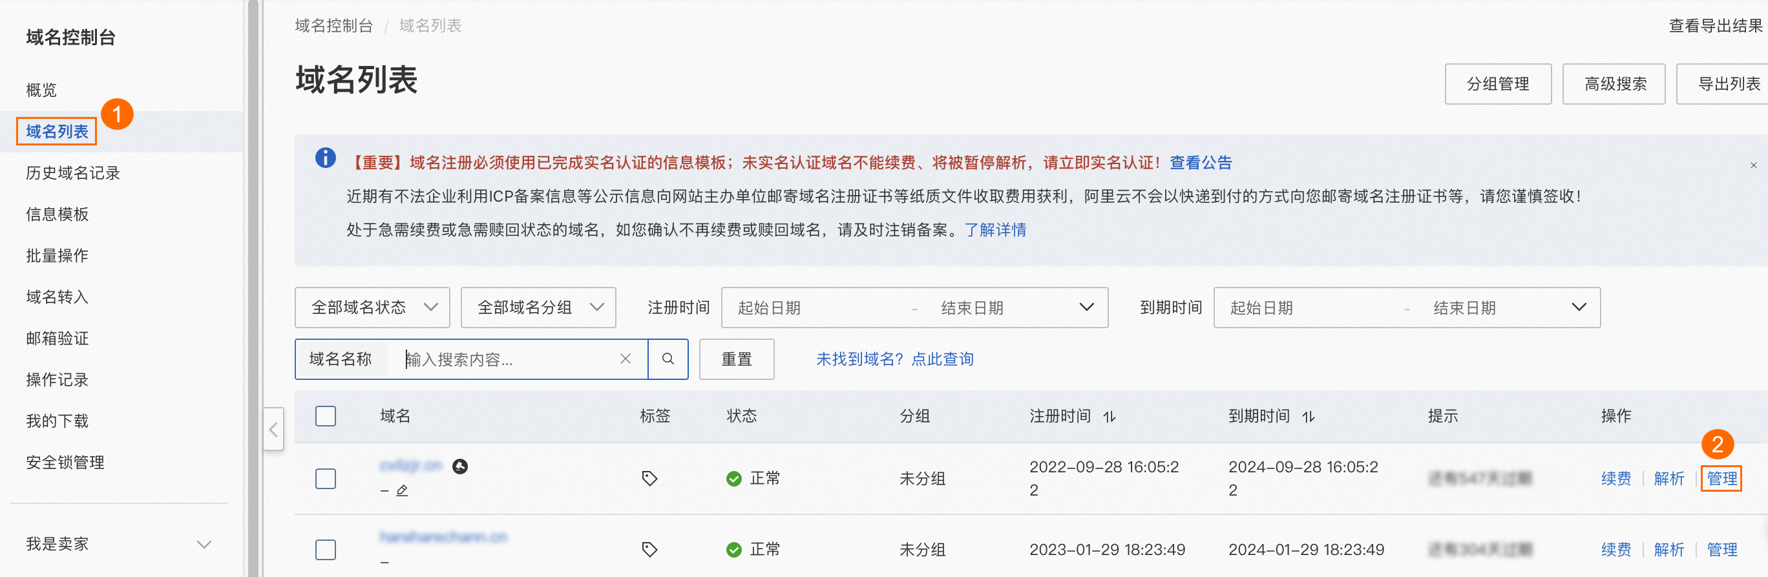Check the second domain row checkbox

(x=325, y=549)
